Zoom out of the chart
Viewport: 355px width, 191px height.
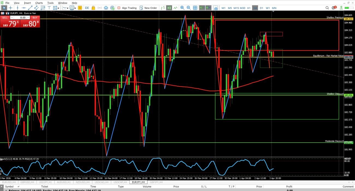click(188, 8)
